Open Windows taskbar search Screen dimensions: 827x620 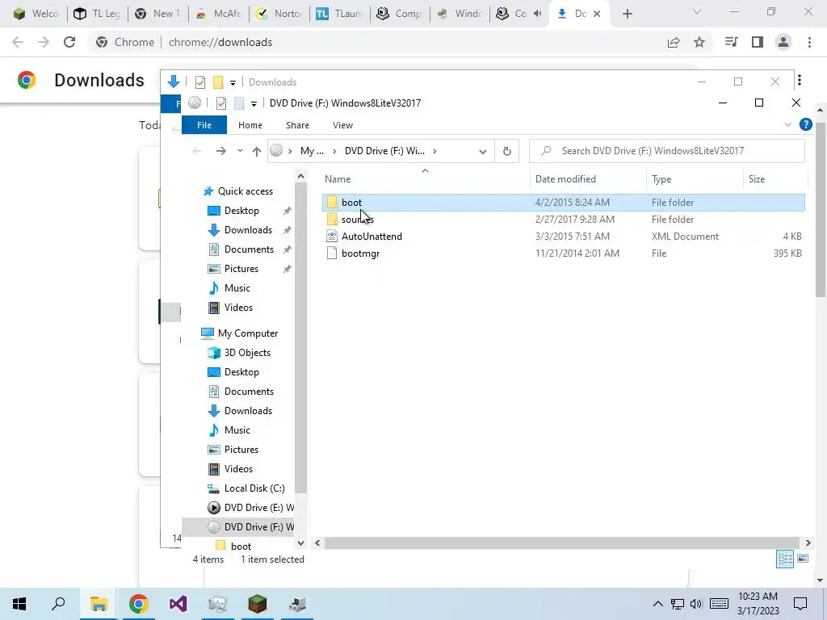tap(58, 604)
